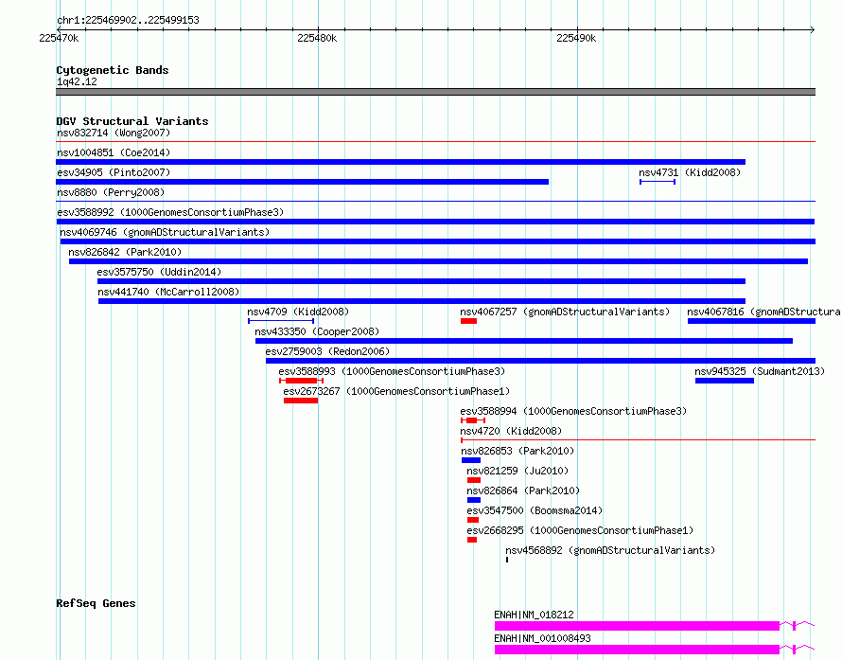
Task: Click the Cytogenetic Bands track heading
Action: (113, 70)
